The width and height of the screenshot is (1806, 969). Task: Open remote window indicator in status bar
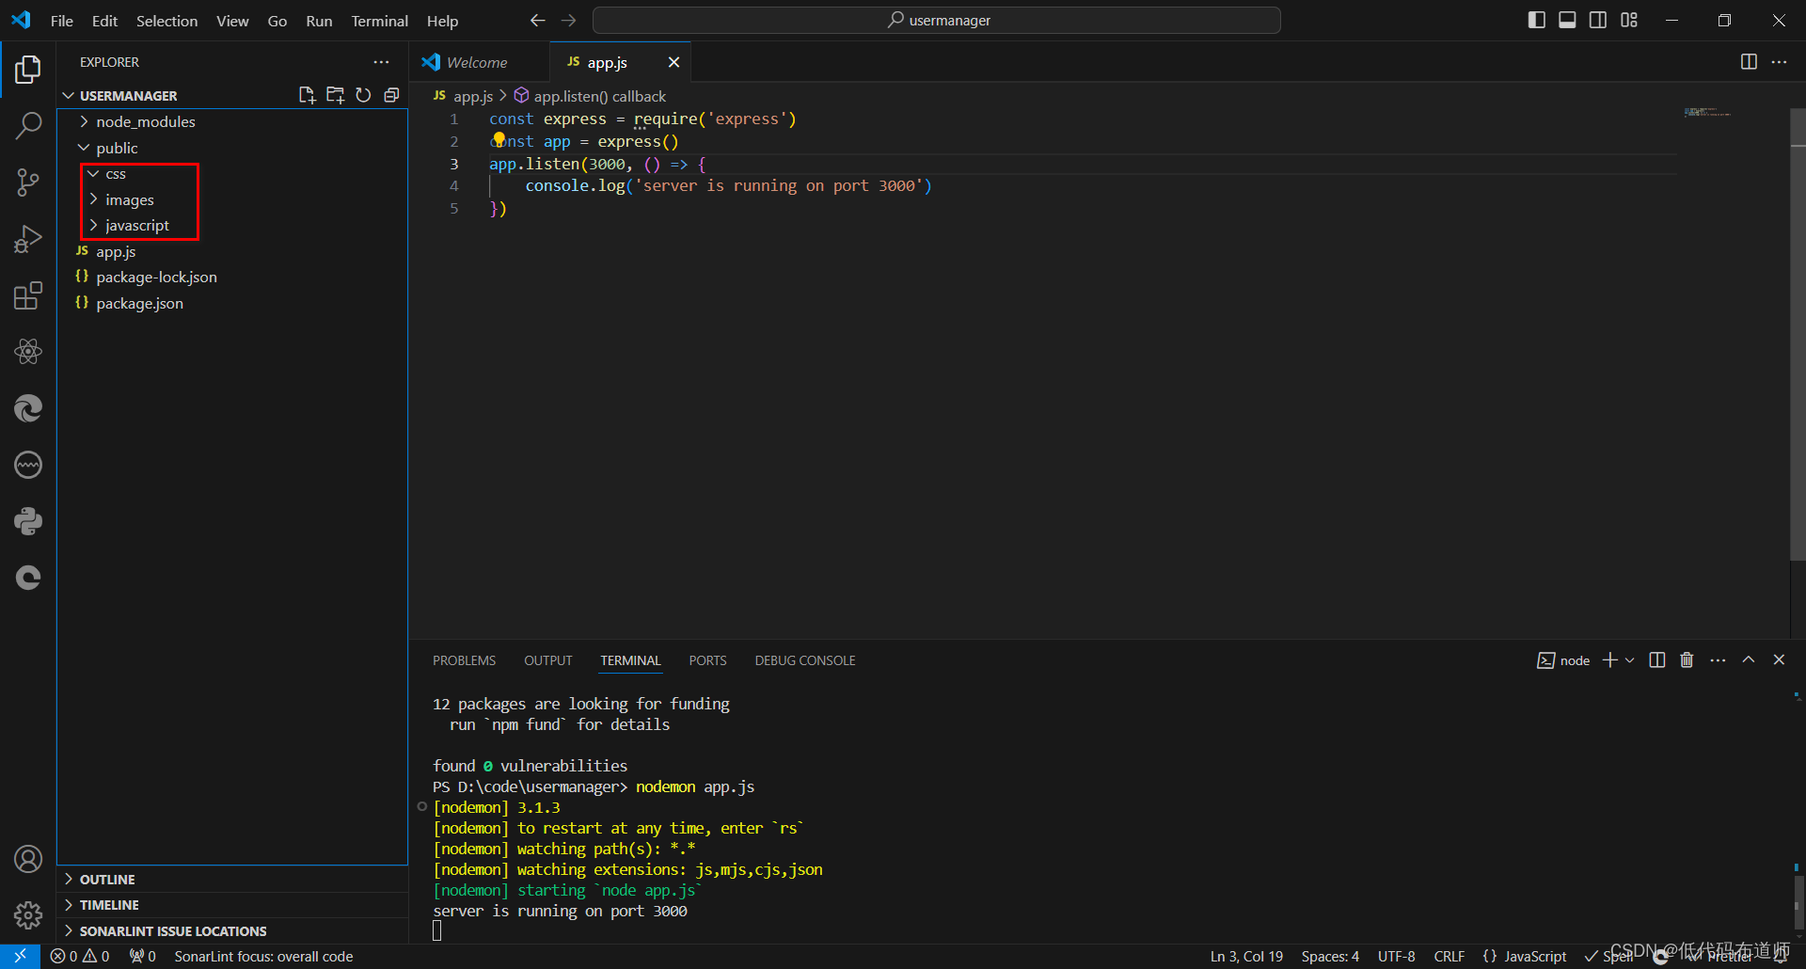tap(20, 956)
